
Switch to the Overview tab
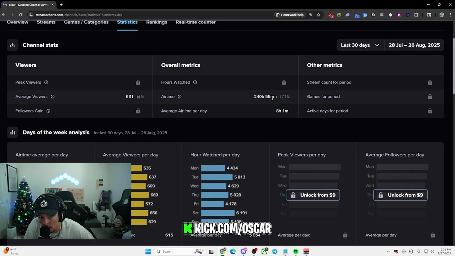point(17,22)
